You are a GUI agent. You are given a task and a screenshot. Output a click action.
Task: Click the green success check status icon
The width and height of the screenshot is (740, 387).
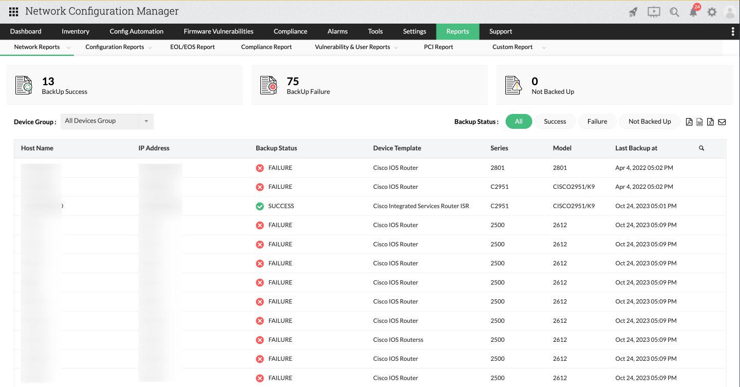point(260,206)
